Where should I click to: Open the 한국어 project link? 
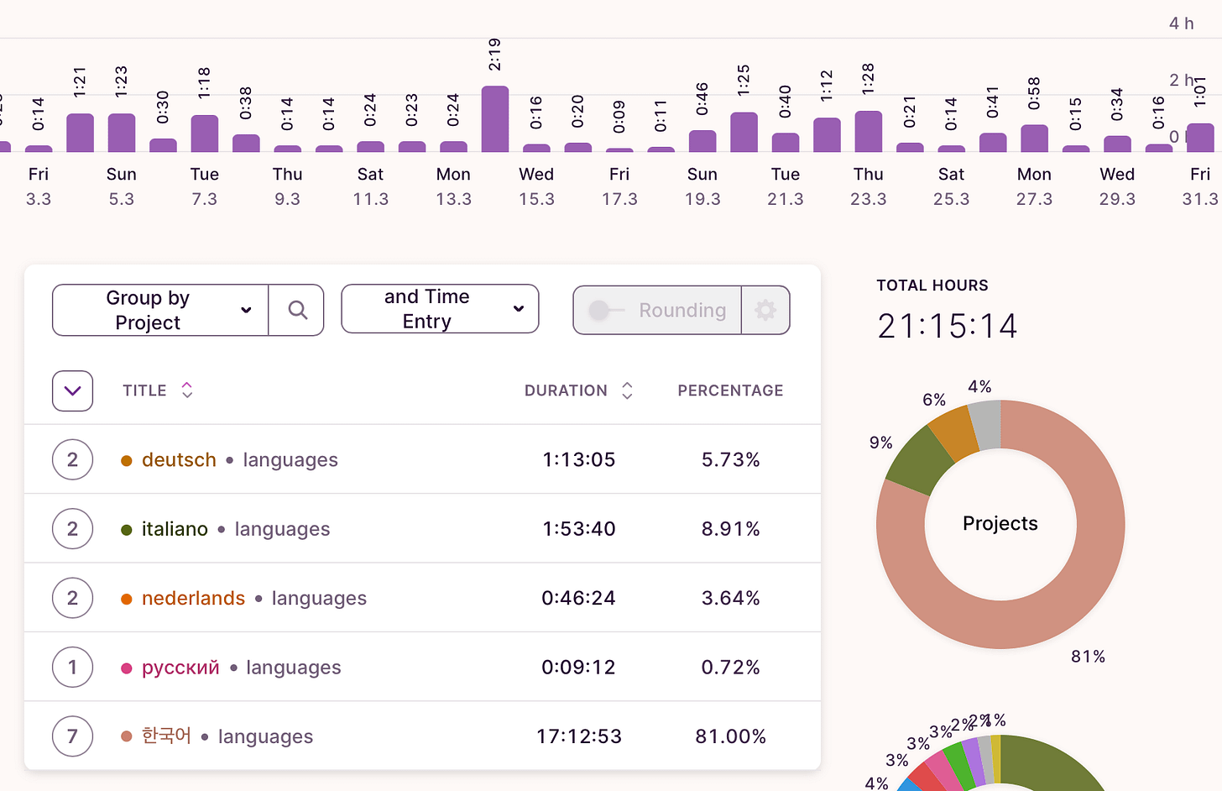point(166,736)
